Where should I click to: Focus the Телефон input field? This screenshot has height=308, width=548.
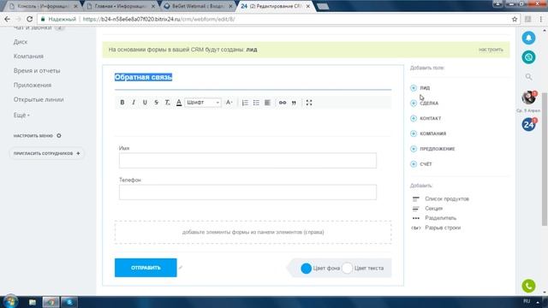247,192
